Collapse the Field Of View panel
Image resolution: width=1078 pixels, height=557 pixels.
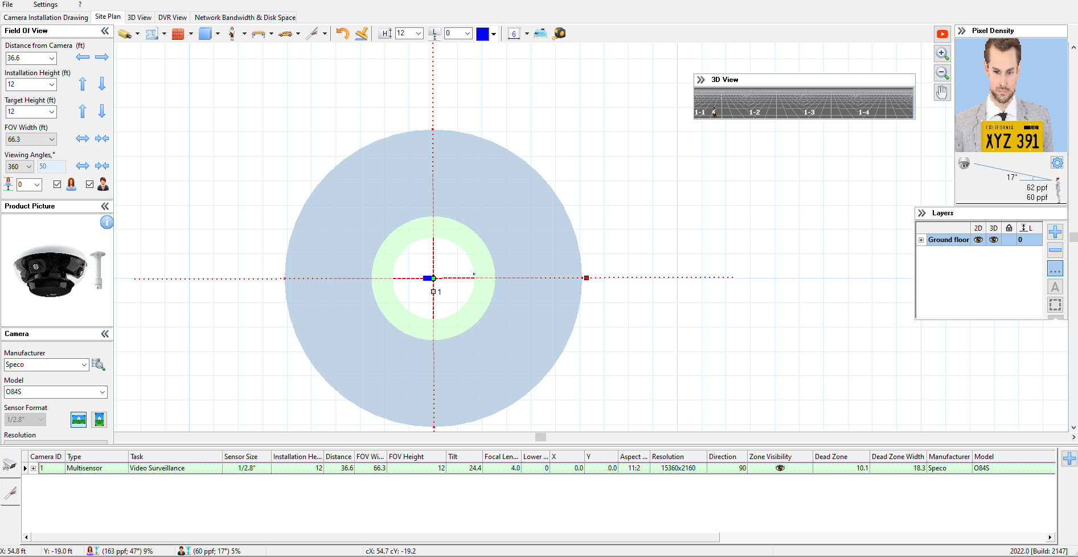click(105, 31)
